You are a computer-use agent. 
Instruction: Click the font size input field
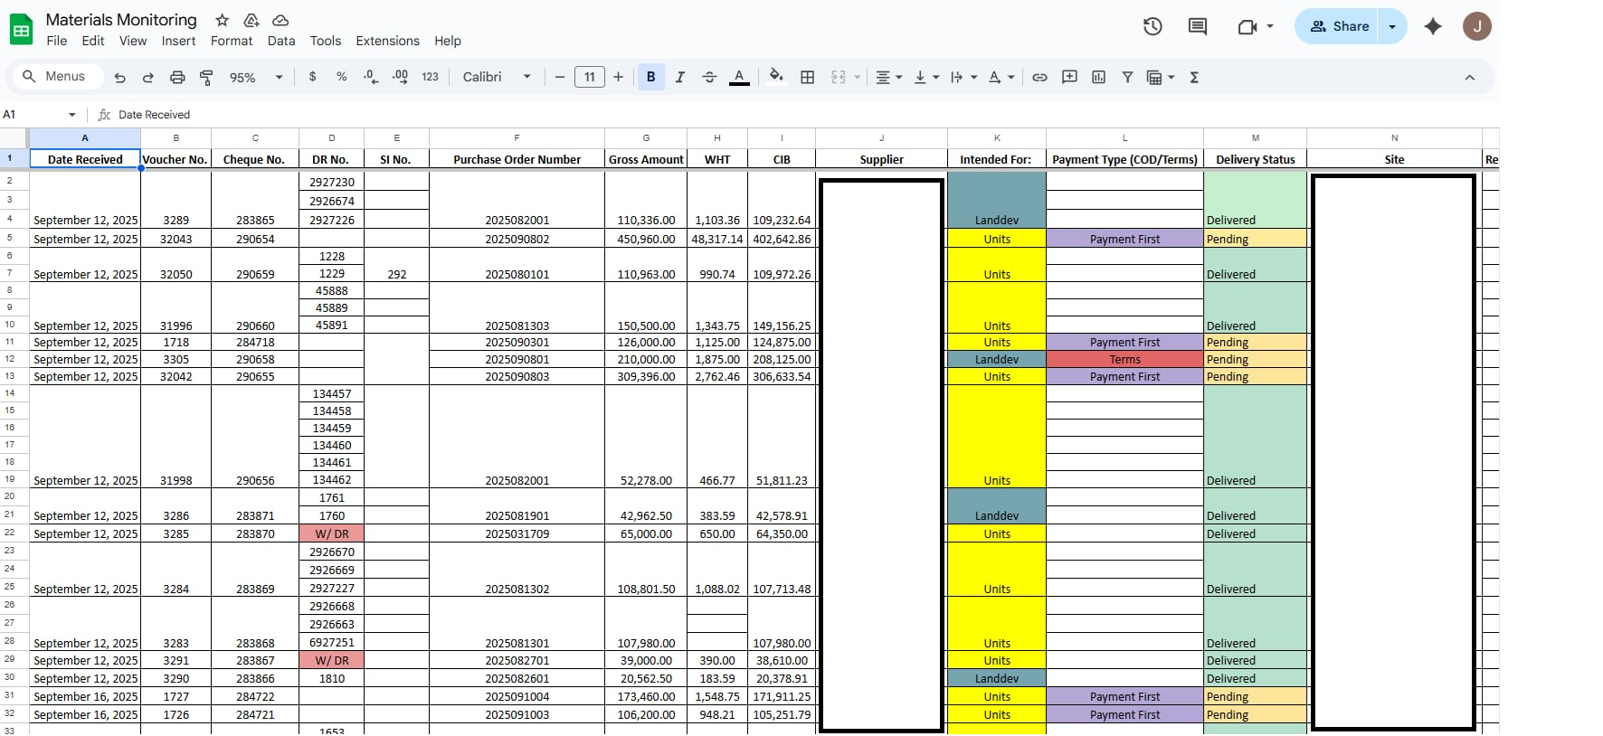coord(589,78)
